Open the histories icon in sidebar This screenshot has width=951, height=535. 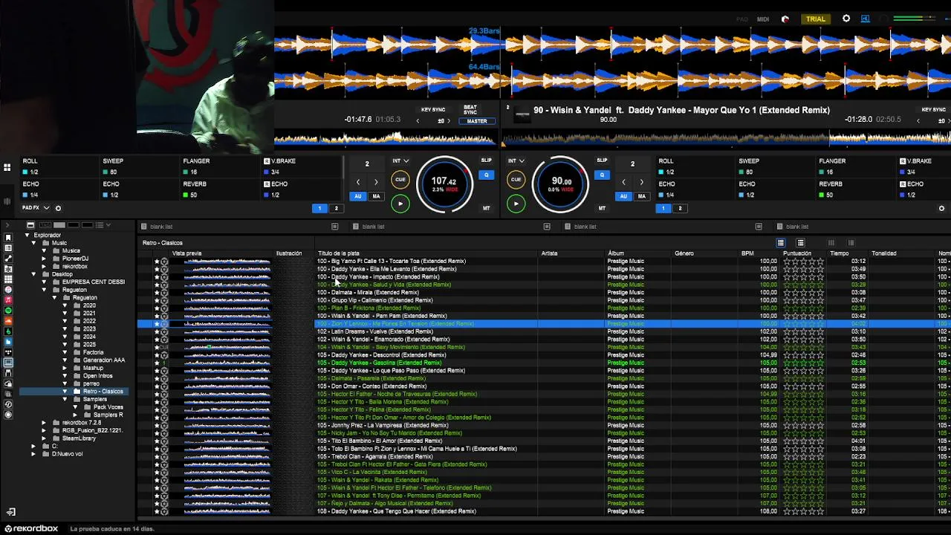coord(8,404)
